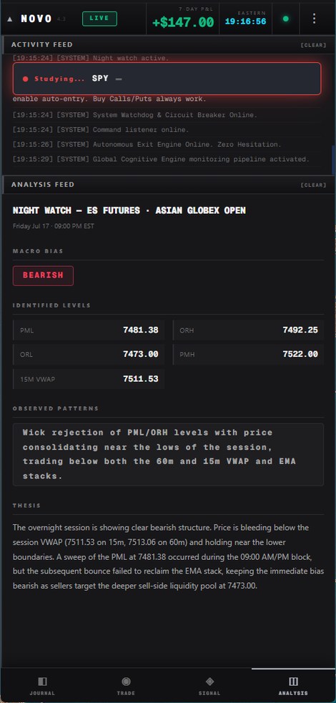This screenshot has width=336, height=703.
Task: Click the green connection status dot
Action: 286,19
